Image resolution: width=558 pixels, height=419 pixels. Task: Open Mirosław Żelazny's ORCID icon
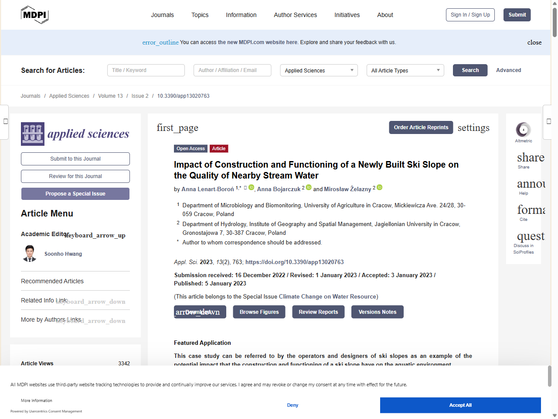[x=379, y=187]
